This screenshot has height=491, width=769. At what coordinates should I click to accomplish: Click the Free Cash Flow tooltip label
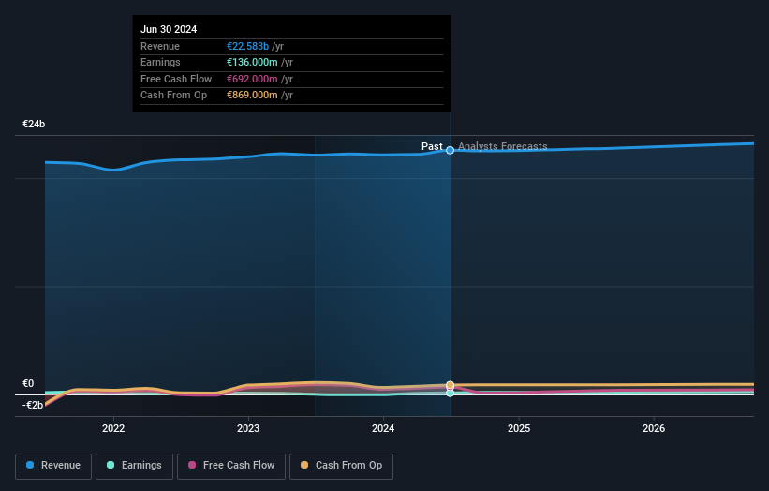pos(176,79)
